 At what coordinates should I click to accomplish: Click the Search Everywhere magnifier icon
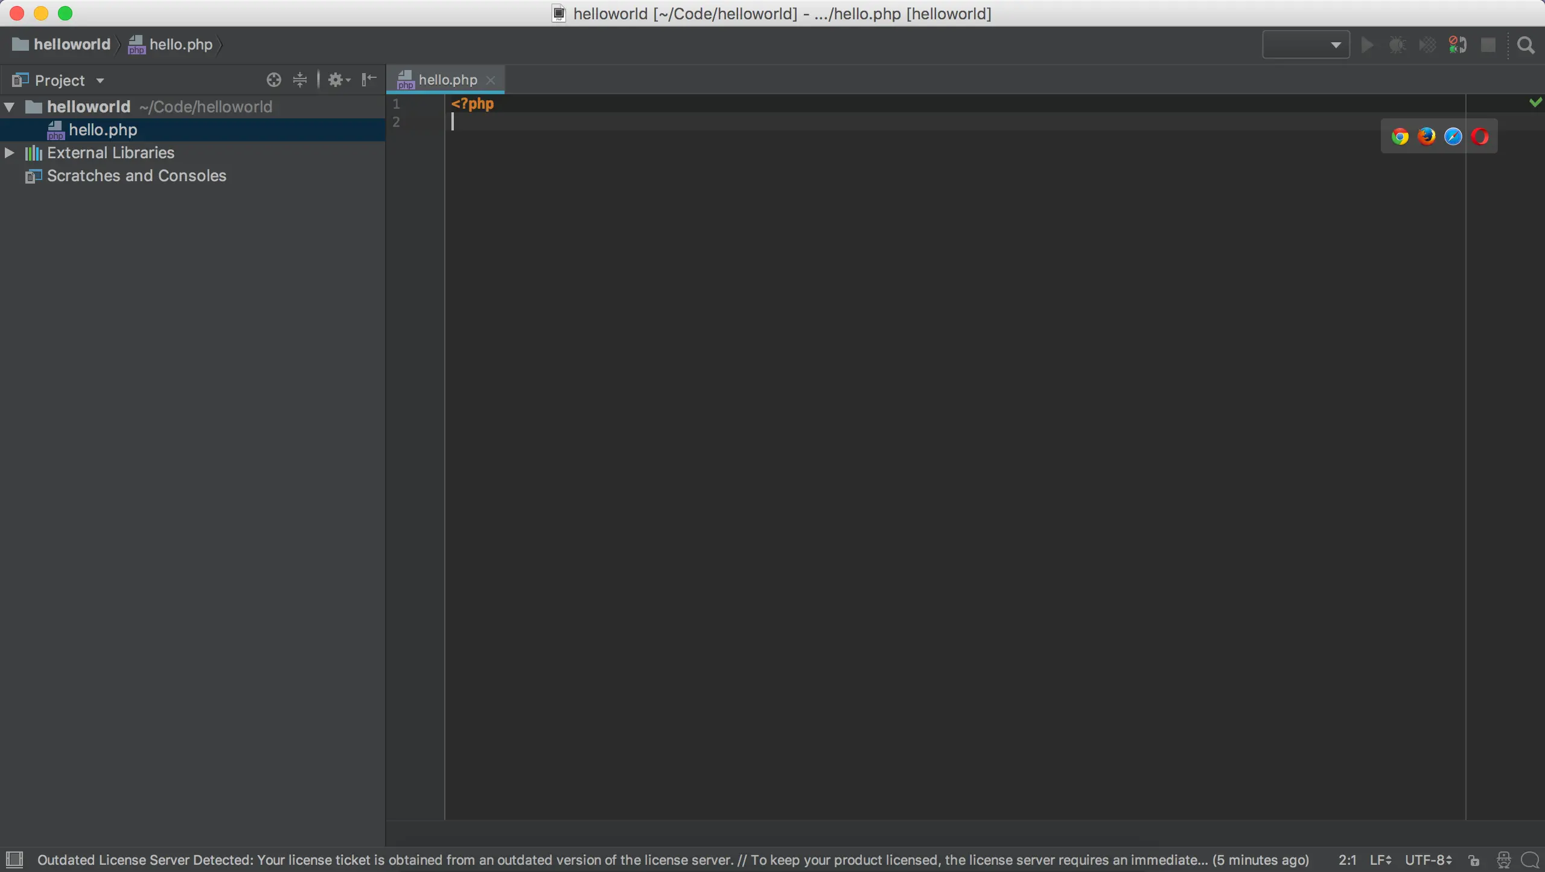1526,45
